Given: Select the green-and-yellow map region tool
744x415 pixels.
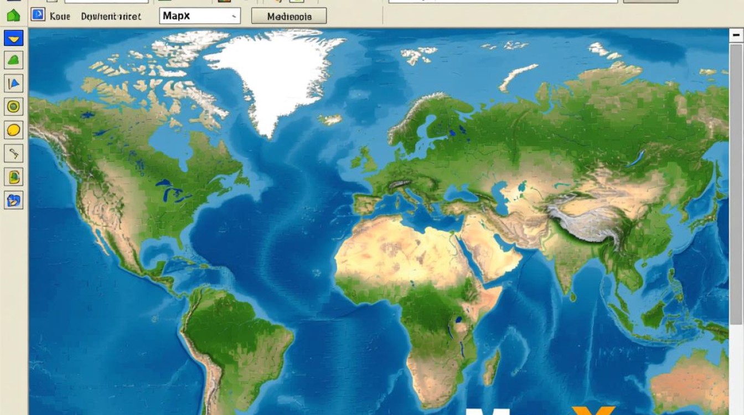Looking at the screenshot, I should 13,177.
